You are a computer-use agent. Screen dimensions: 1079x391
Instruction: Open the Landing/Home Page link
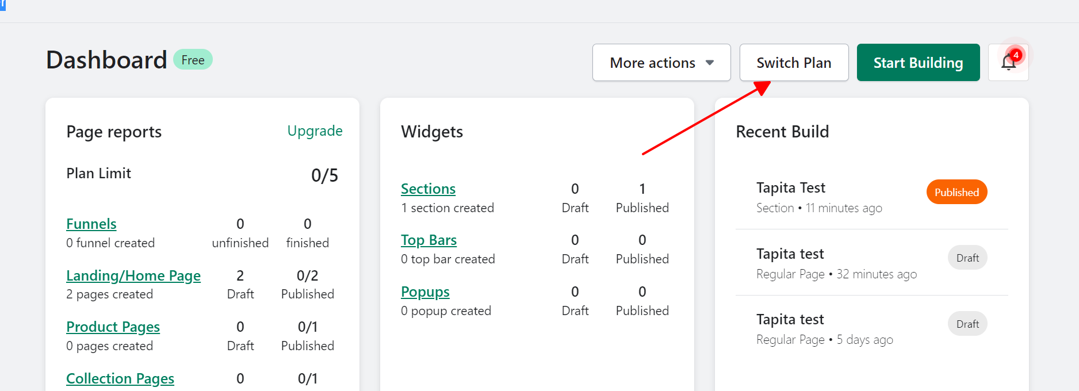133,275
